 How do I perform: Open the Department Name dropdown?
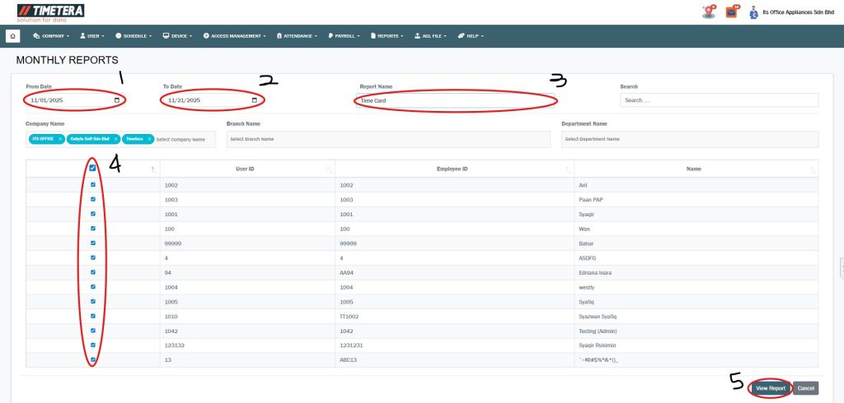click(x=689, y=139)
